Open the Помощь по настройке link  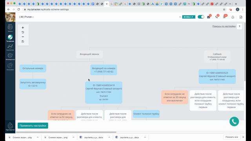(x=224, y=26)
